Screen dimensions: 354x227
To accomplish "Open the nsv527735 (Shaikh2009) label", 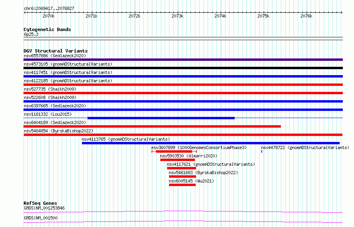I will click(50, 89).
